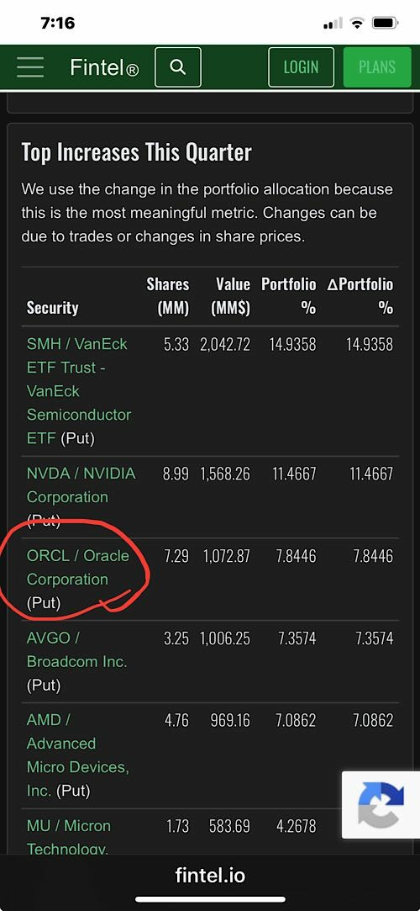
Task: Open SMH / VanEck Semiconductor ETF link
Action: pyautogui.click(x=79, y=391)
